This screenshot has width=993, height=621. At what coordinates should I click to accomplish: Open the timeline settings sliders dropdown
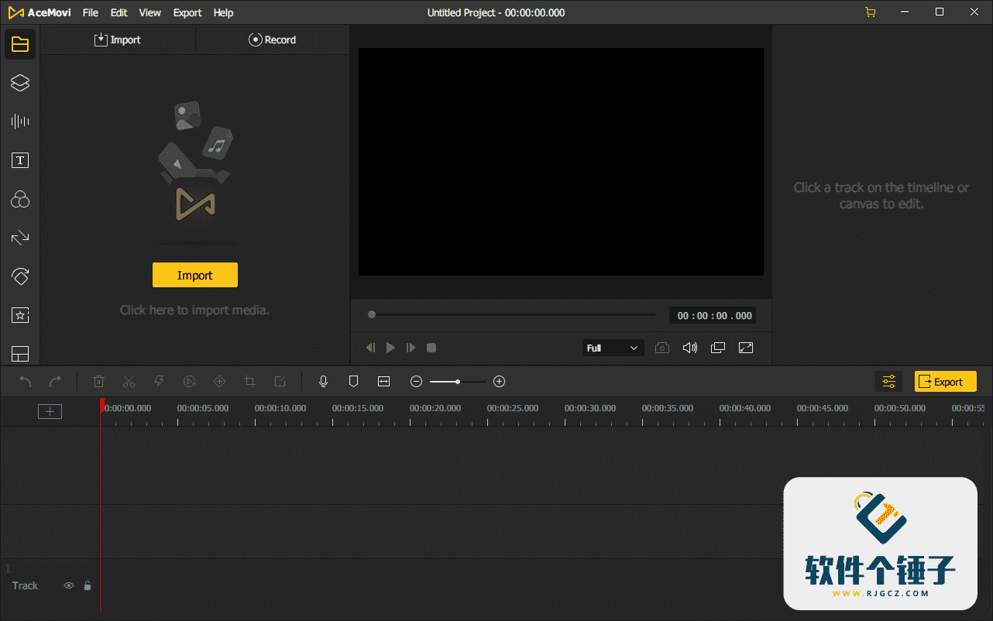(x=888, y=381)
